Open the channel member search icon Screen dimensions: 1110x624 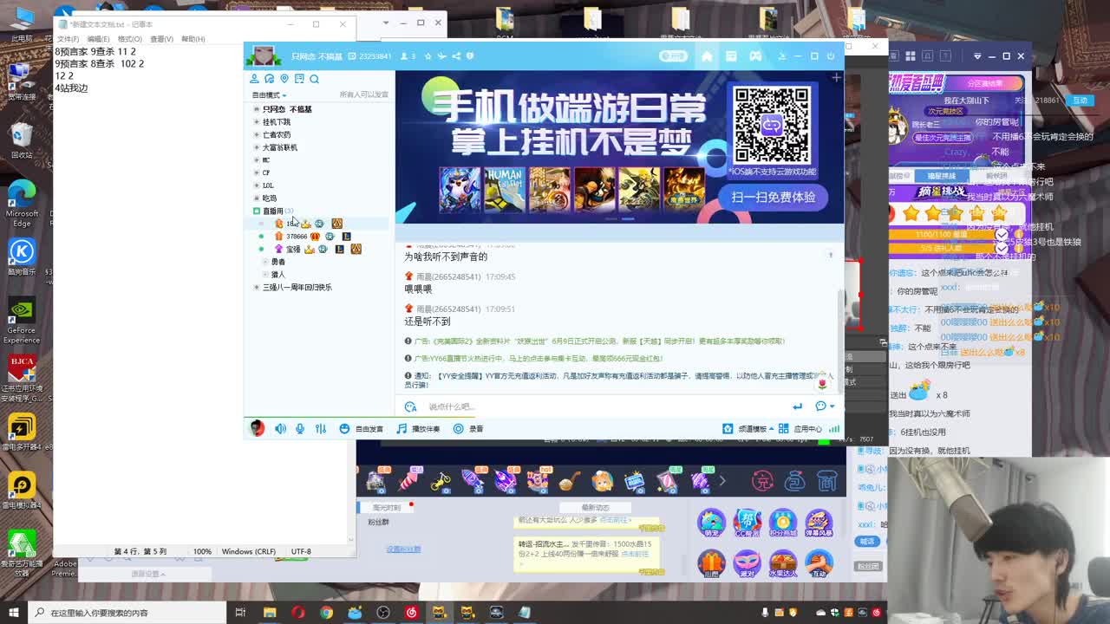click(315, 79)
